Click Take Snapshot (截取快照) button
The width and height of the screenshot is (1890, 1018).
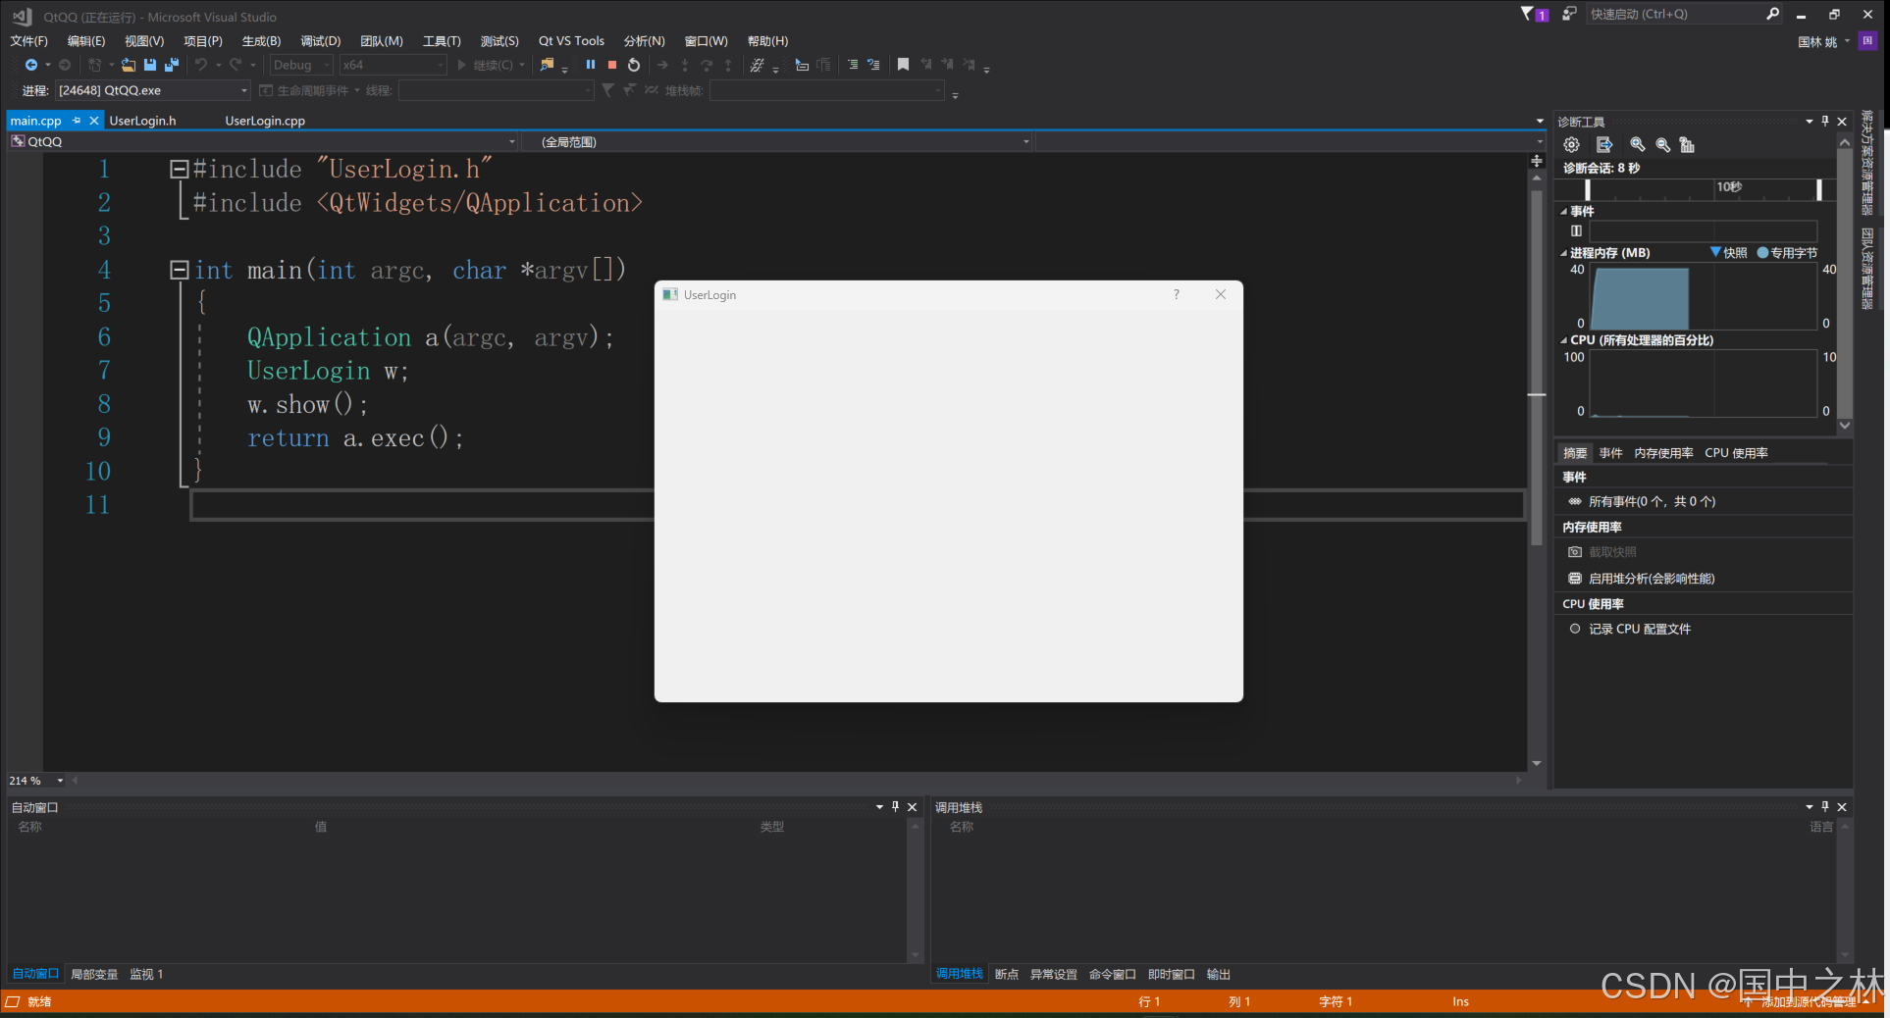pos(1602,552)
